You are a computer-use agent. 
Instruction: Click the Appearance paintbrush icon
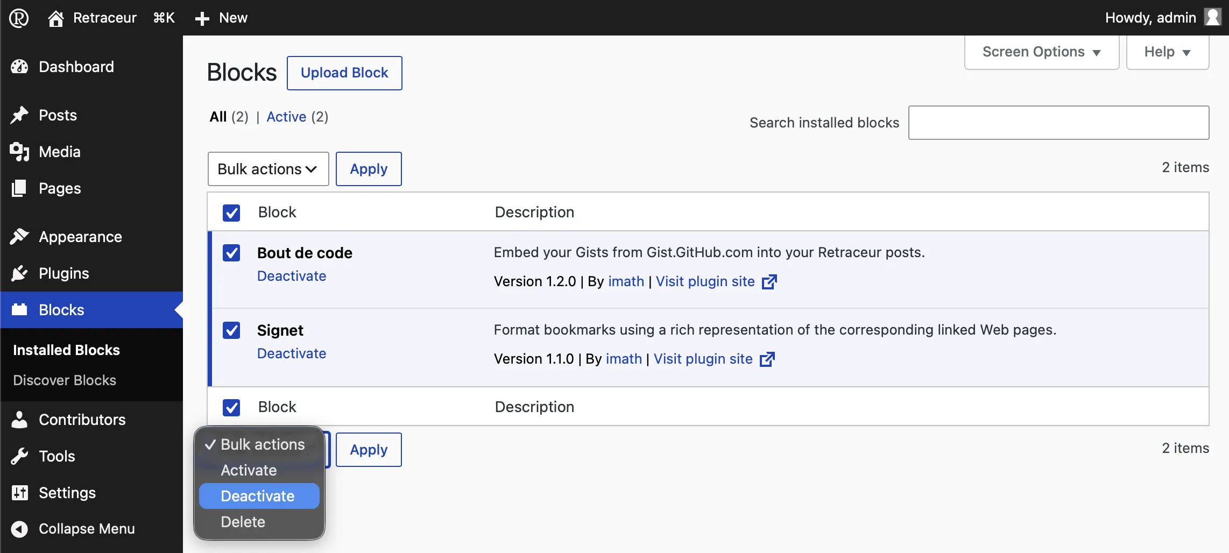tap(19, 237)
